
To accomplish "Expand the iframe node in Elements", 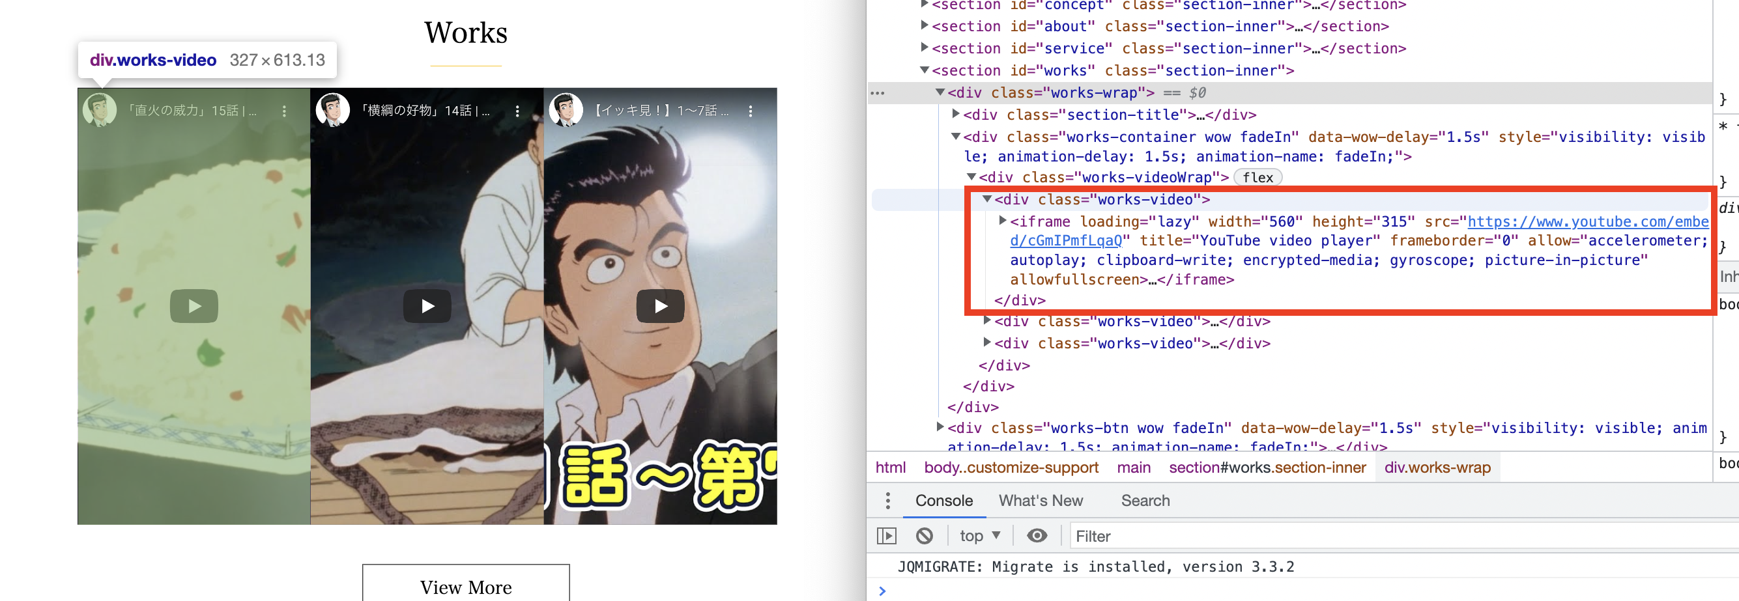I will [1004, 221].
